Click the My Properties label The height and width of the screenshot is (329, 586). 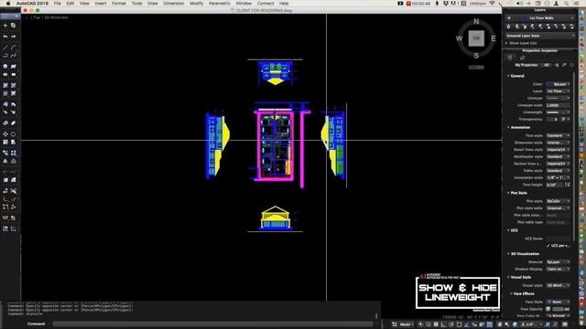[526, 65]
